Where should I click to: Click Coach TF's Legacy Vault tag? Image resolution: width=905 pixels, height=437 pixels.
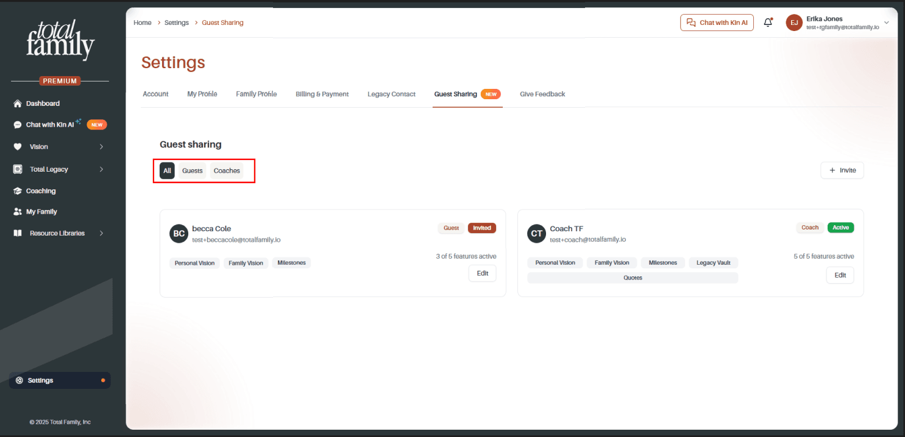714,263
